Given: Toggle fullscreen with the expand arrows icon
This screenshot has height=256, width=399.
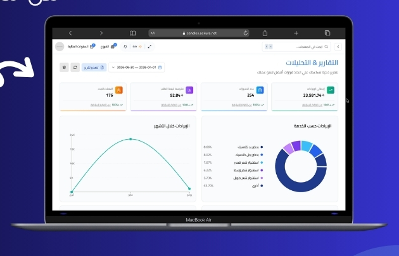Looking at the screenshot, I should (149, 47).
